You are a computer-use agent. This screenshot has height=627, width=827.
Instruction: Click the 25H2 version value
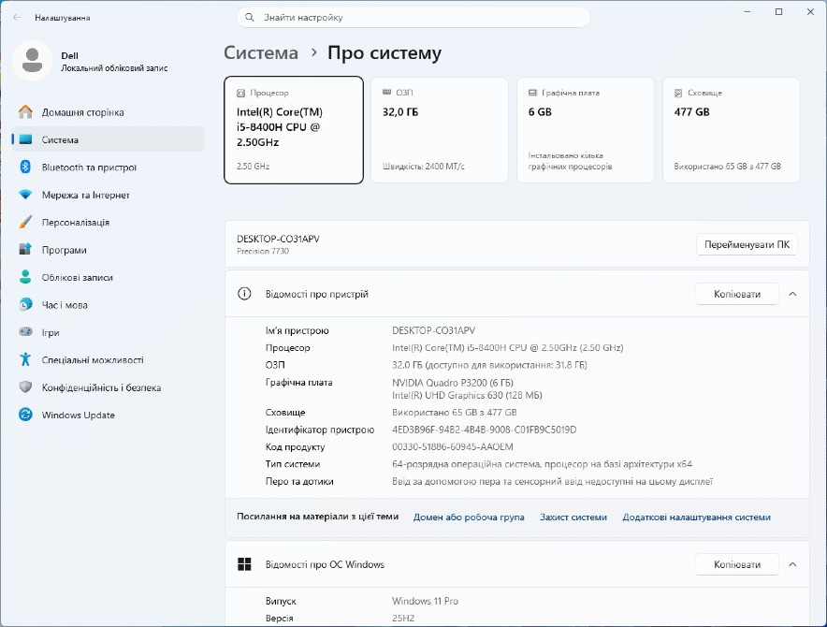point(403,618)
